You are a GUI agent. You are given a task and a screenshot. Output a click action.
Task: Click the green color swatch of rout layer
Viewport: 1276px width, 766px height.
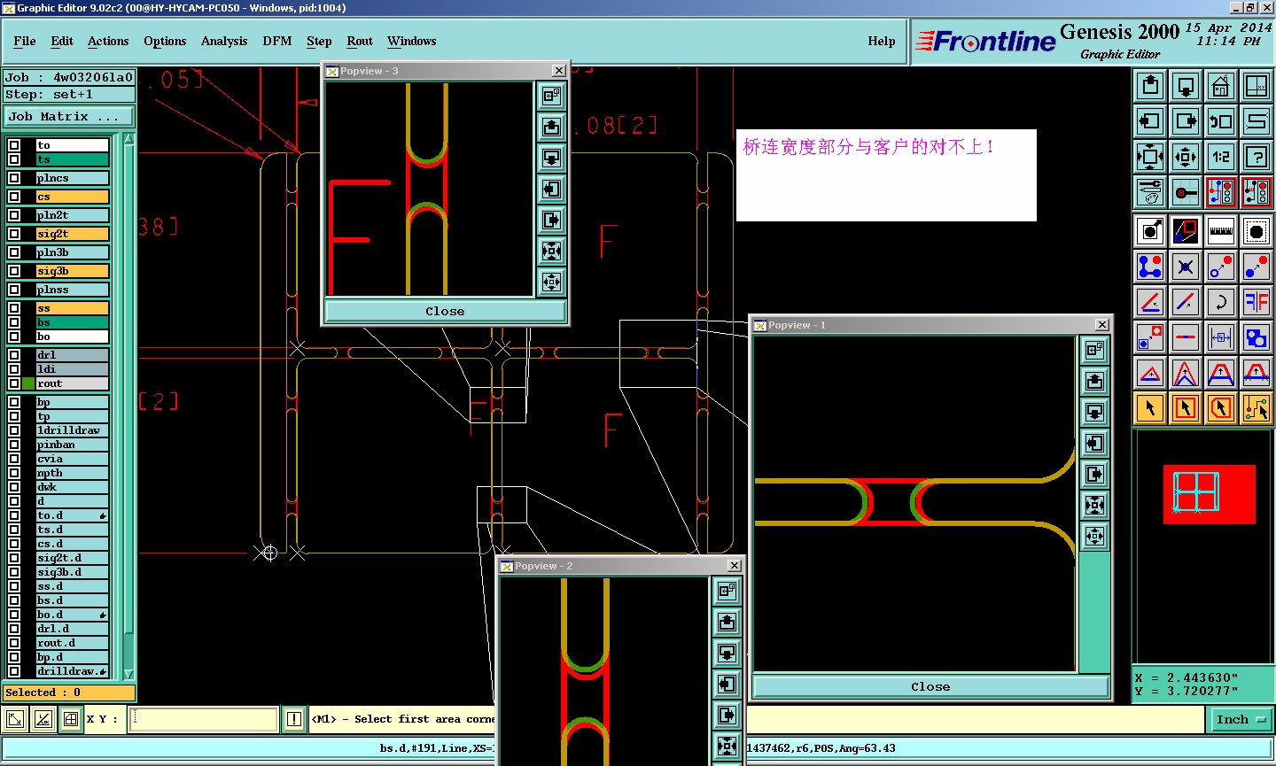coord(29,383)
